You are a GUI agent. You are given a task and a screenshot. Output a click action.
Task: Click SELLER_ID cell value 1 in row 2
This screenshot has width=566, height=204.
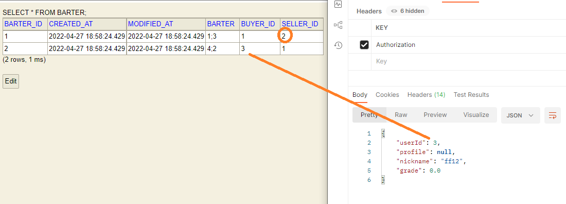(302, 48)
